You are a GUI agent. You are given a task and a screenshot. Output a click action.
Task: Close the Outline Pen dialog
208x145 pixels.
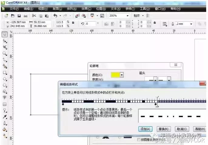point(176,65)
